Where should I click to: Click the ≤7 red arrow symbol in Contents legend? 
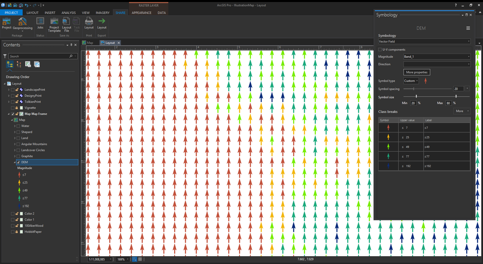coord(19,175)
